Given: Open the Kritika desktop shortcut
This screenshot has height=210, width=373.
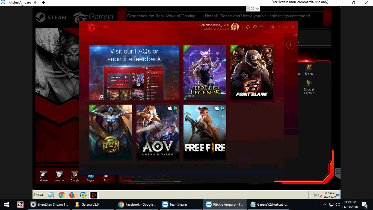Looking at the screenshot, I should pos(309,69).
